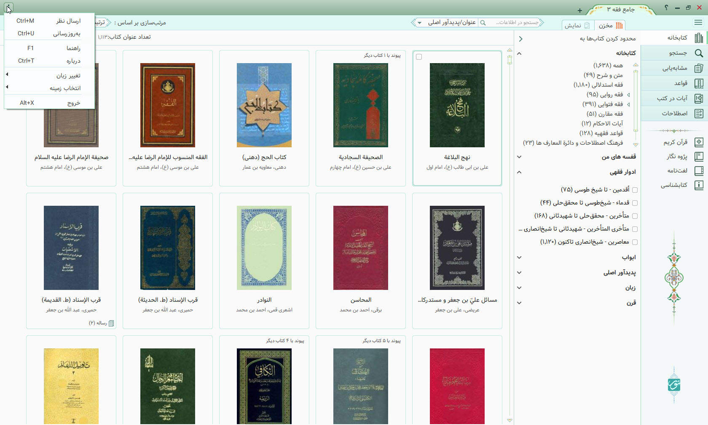Check قدماء - شیخ‌طوسی تا محقق‌حلی (۴۴)
708x425 pixels.
tap(635, 203)
